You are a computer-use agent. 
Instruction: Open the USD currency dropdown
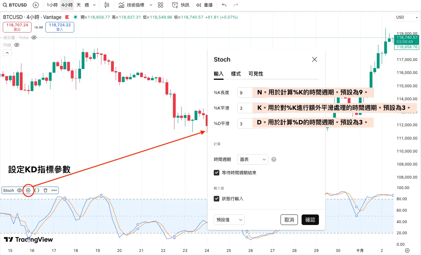(x=406, y=17)
